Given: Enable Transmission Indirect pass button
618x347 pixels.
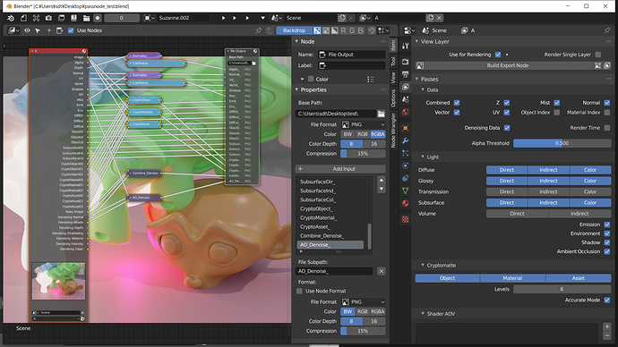Looking at the screenshot, I should pyautogui.click(x=548, y=192).
